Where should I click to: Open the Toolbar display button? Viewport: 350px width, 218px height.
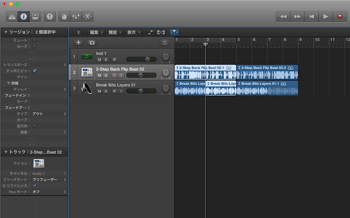[35, 16]
